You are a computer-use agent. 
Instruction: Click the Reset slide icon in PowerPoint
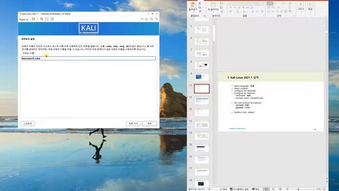(x=222, y=7)
